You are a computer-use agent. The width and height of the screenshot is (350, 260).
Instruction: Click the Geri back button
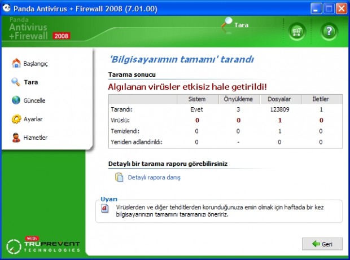pos(322,244)
